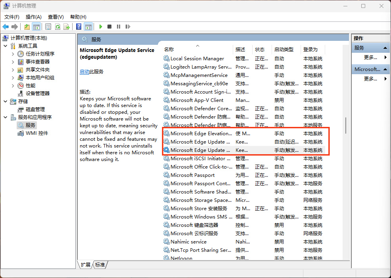Click the WMI 控件 tree icon
This screenshot has height=278, width=391.
tap(21, 133)
